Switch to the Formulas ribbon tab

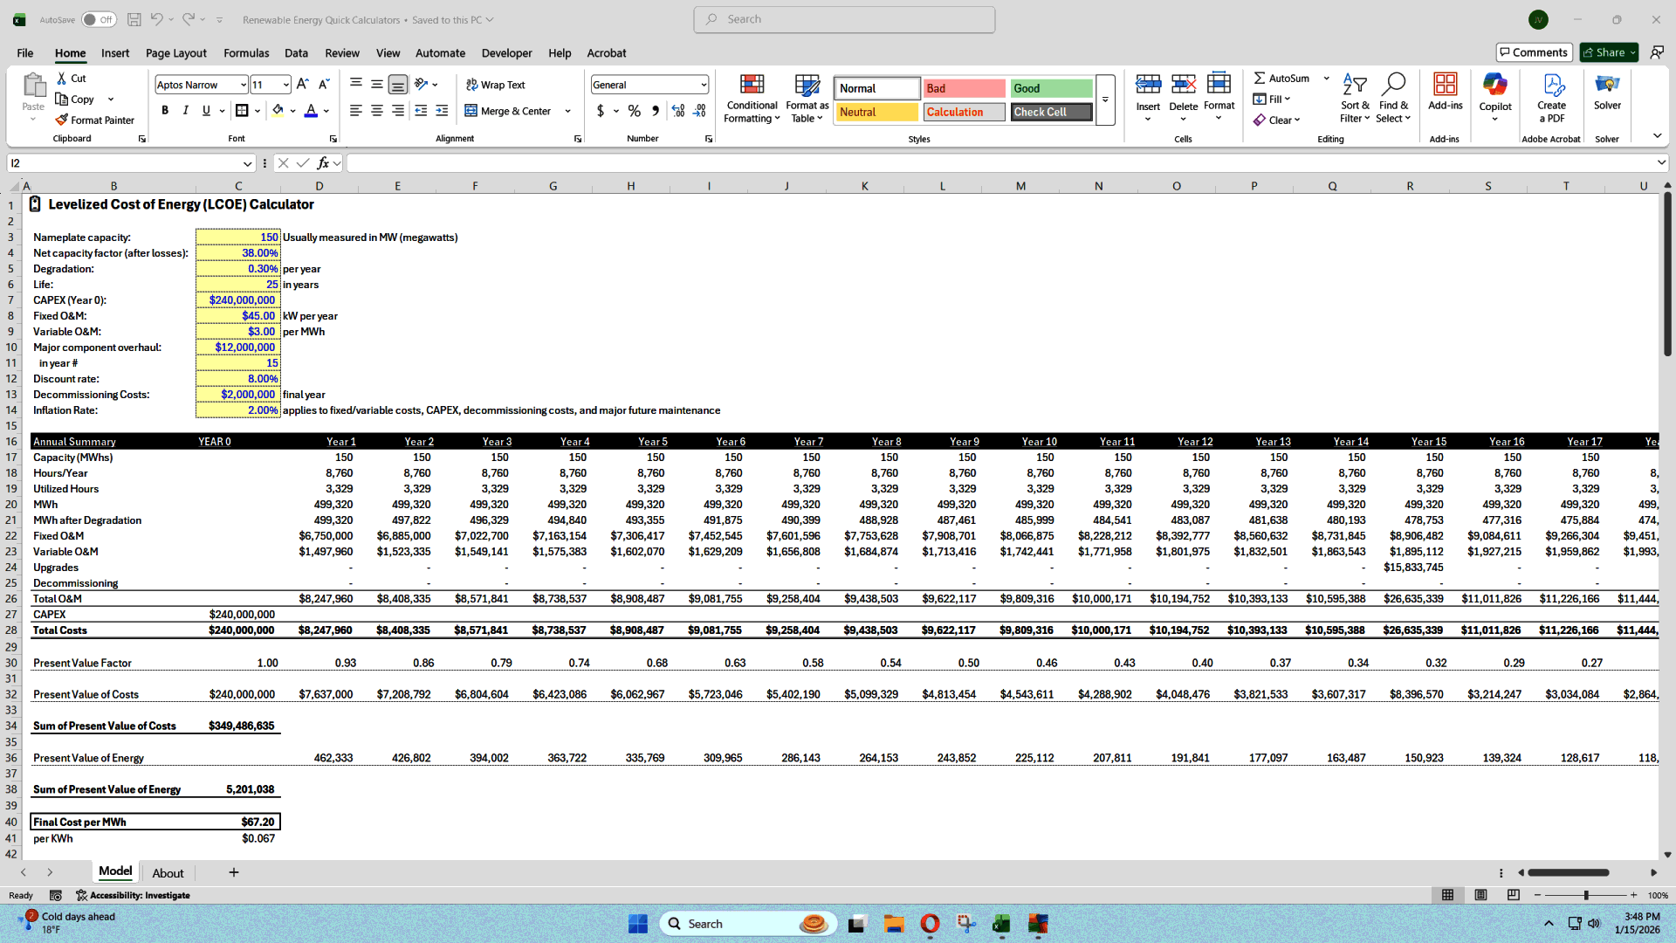[x=246, y=52]
